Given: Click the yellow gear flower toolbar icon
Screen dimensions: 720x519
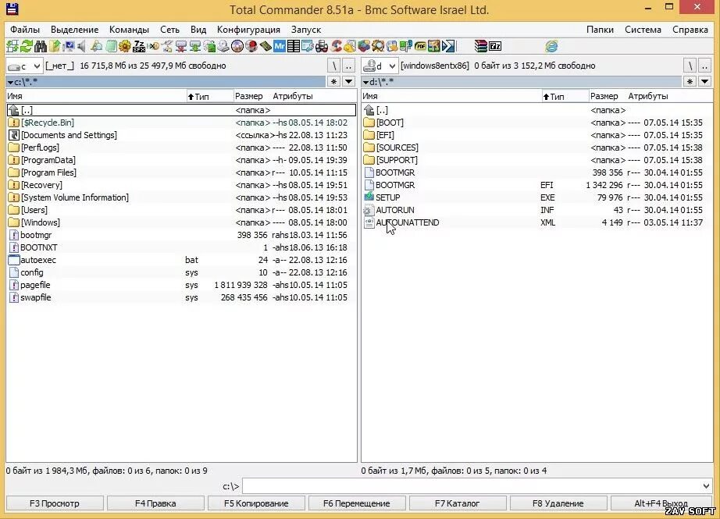Looking at the screenshot, I should pos(125,46).
